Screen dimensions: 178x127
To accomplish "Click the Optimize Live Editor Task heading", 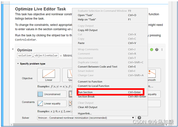I will pos(40,9).
